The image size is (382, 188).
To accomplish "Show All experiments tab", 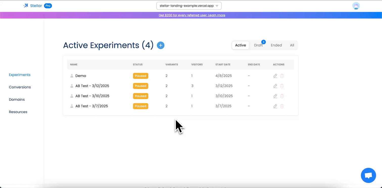I will [x=292, y=45].
